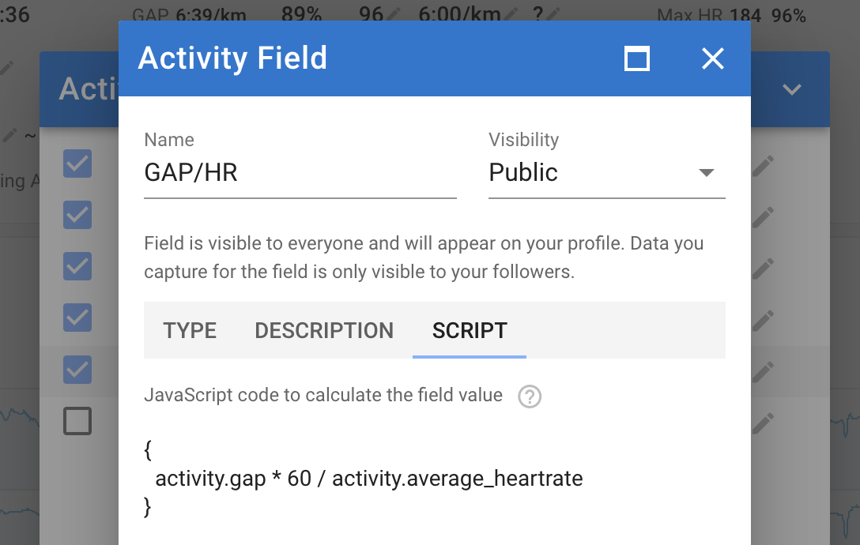Uncheck the first checkbox in the list
The width and height of the screenshot is (860, 545).
(77, 163)
